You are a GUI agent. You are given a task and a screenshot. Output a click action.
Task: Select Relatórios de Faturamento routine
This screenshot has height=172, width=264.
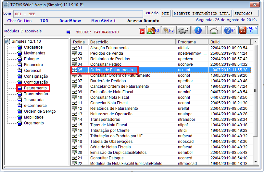pyautogui.click(x=161, y=109)
